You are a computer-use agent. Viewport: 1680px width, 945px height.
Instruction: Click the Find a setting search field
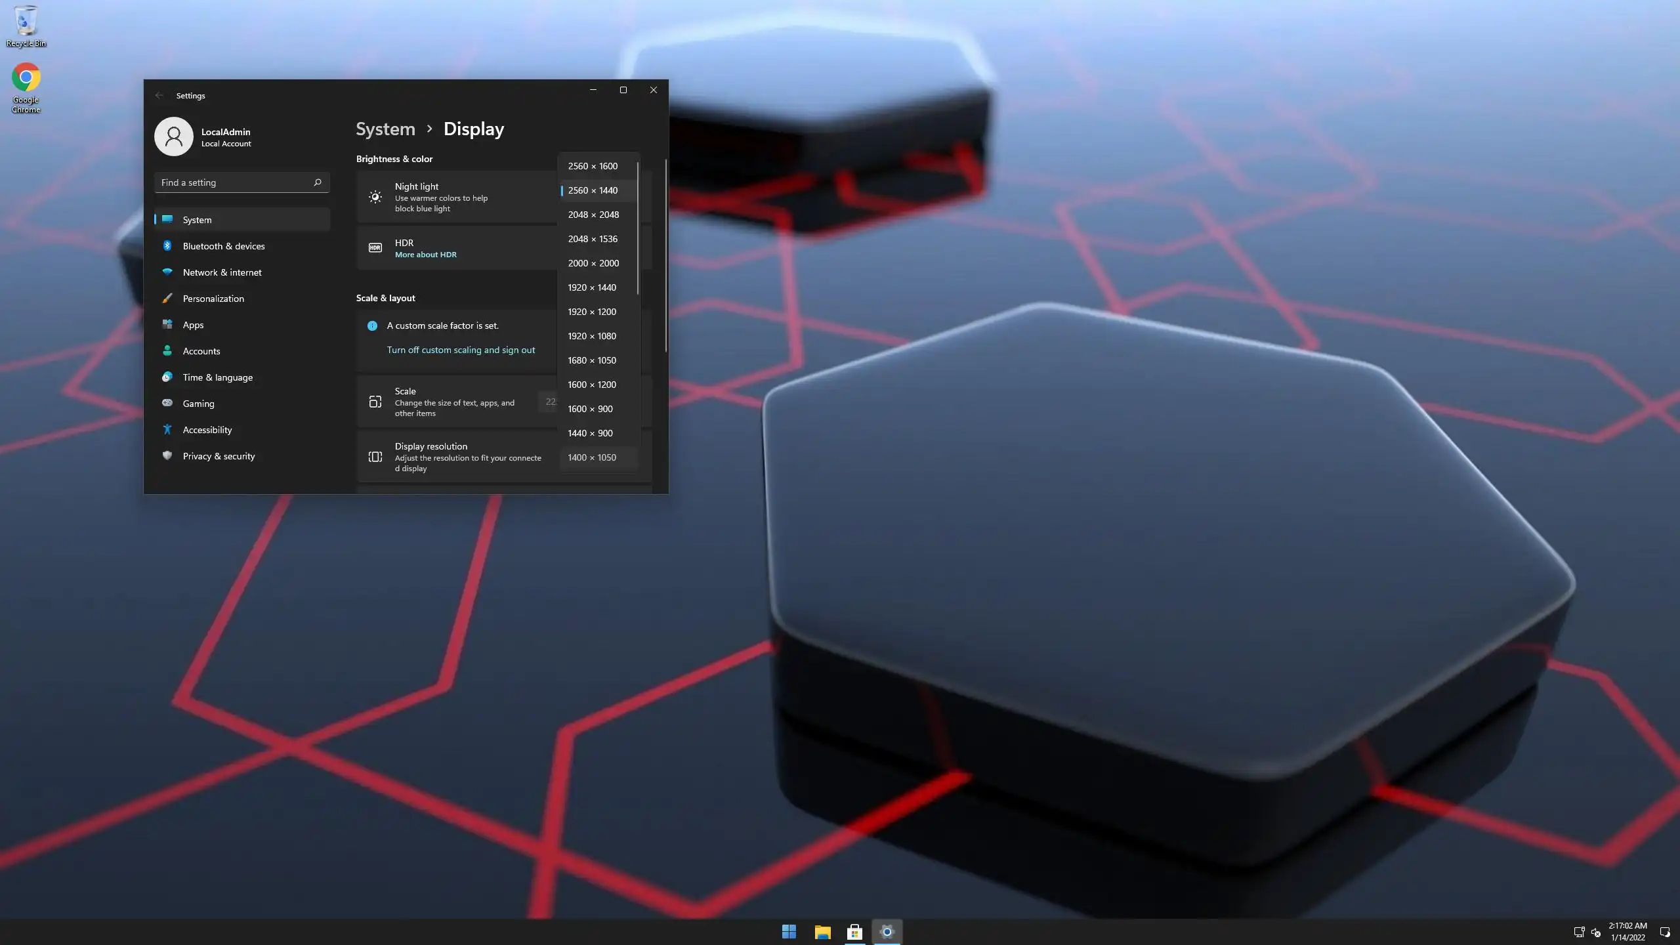(233, 182)
